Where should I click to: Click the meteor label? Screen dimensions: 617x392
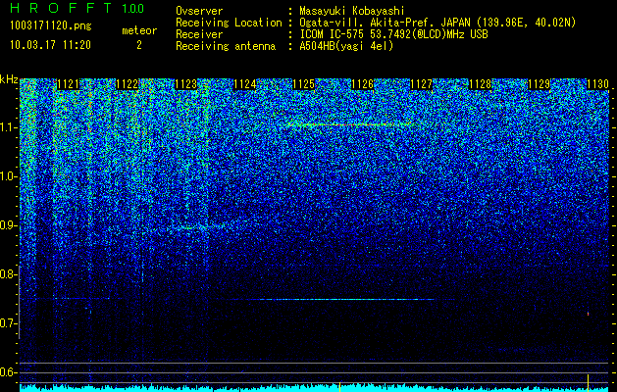139,30
